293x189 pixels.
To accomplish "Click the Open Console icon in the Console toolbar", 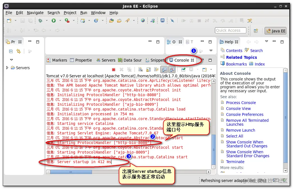I will [x=205, y=70].
